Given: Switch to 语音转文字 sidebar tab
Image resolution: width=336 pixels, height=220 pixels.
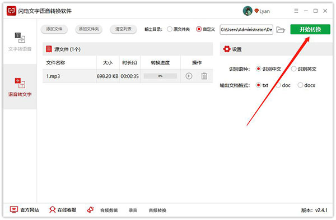Looking at the screenshot, I should [x=20, y=87].
